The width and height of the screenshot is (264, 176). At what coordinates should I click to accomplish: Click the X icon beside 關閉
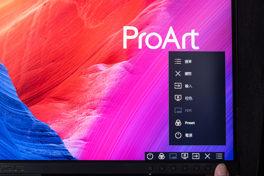(178, 74)
